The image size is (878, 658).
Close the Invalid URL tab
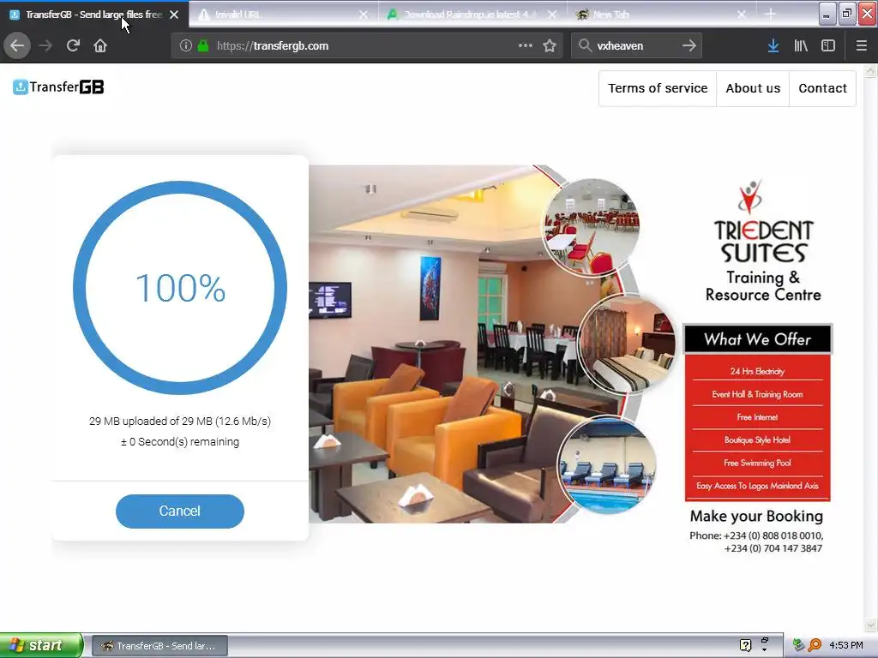[x=364, y=15]
